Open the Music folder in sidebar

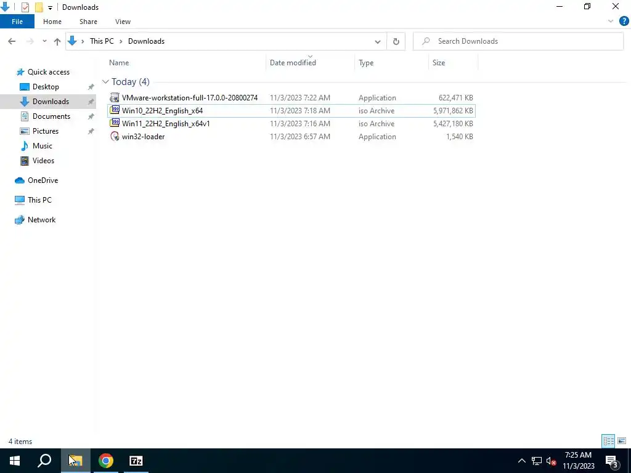pyautogui.click(x=43, y=145)
